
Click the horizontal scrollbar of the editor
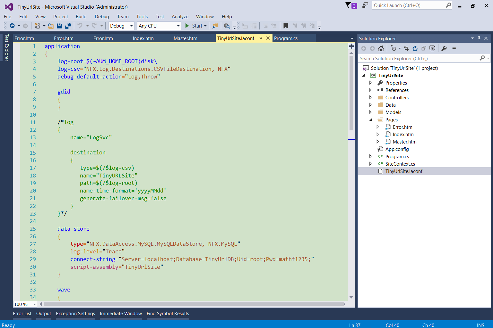point(194,304)
